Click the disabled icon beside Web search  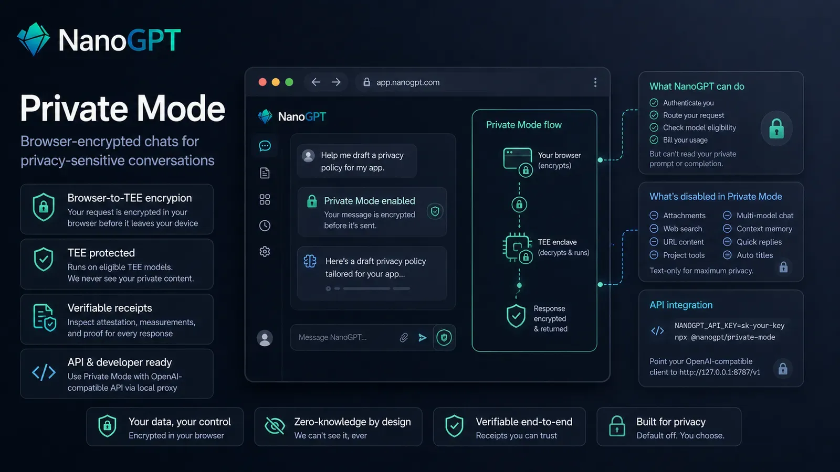pos(654,228)
